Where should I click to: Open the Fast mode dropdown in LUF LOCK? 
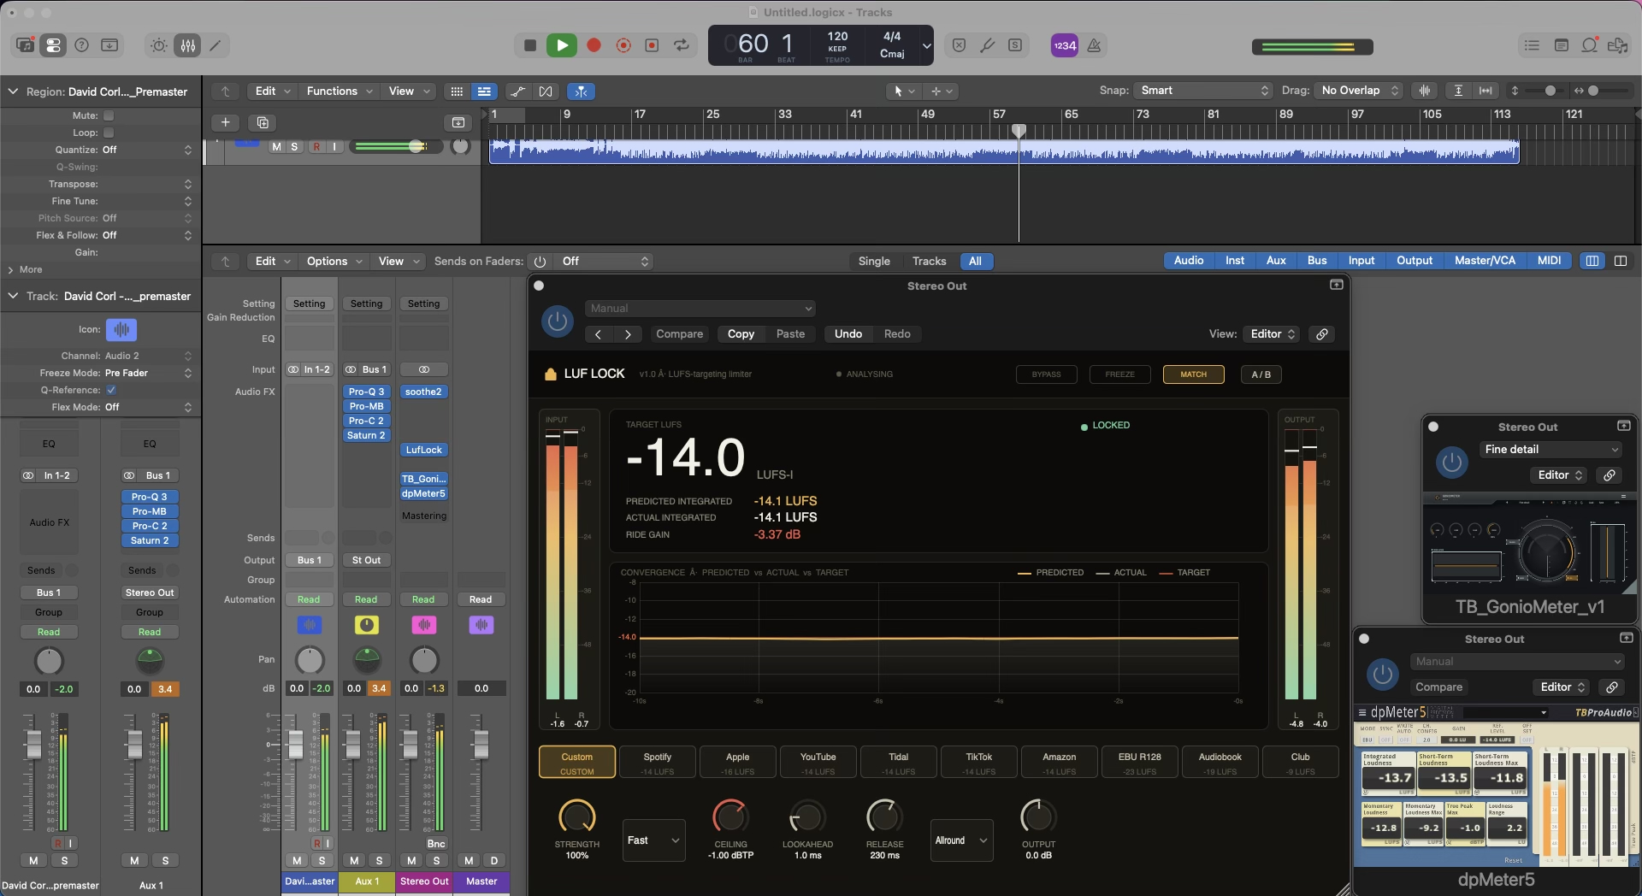(x=653, y=840)
